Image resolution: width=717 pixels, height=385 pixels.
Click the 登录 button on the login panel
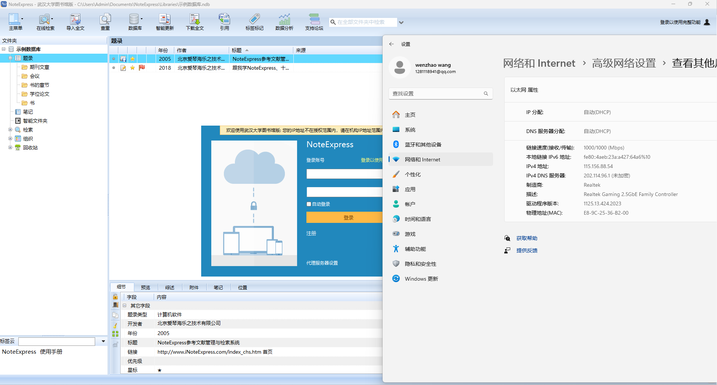[x=348, y=217]
